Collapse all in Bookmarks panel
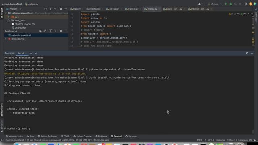The height and width of the screenshot is (145, 258). tap(55, 31)
